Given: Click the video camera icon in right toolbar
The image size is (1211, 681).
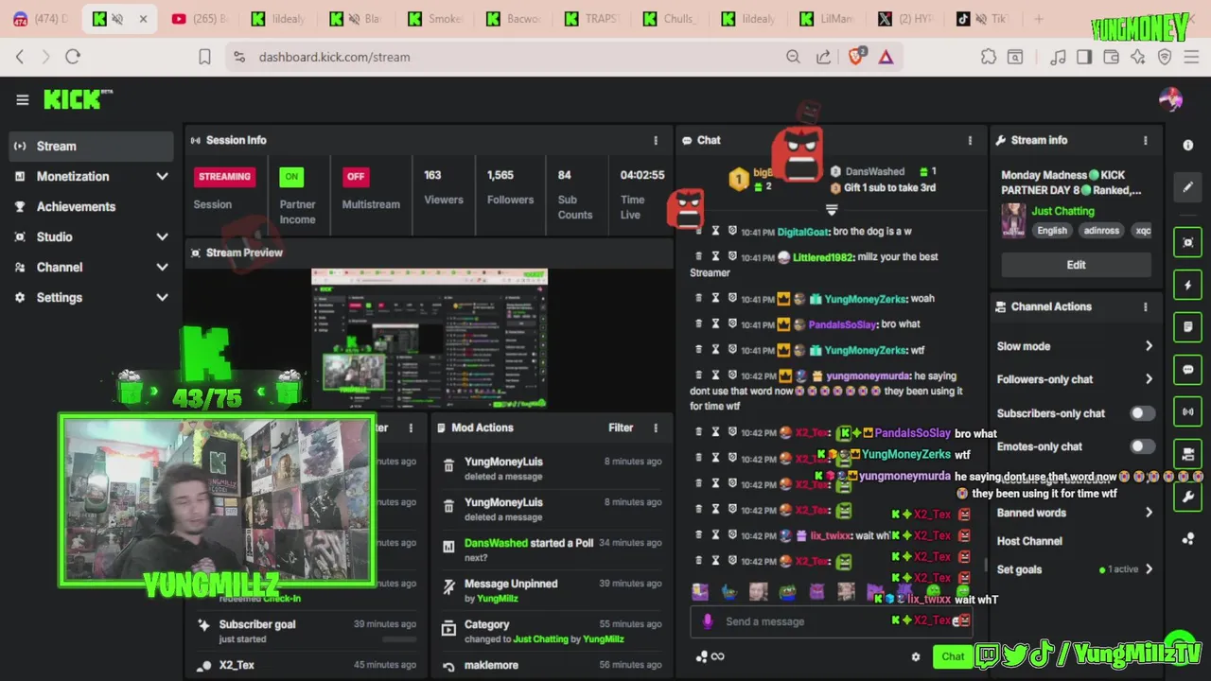Looking at the screenshot, I should 1188,454.
